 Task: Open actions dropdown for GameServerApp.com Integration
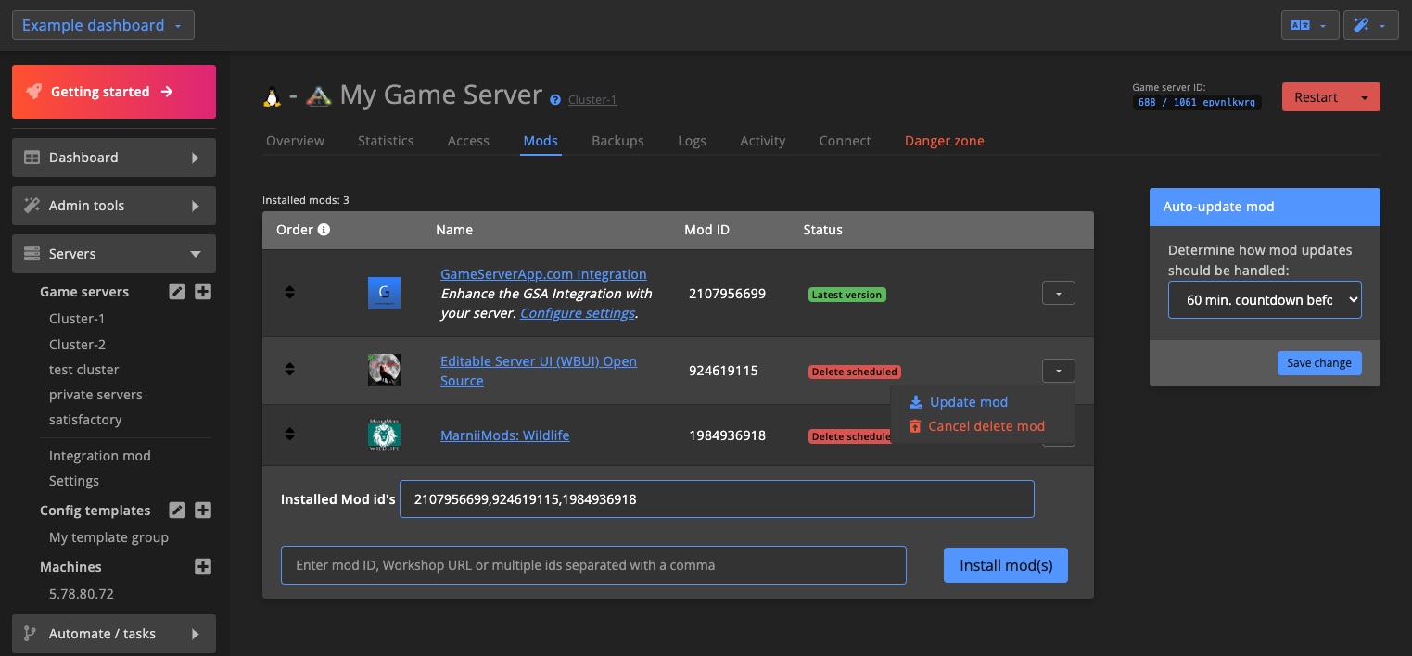click(x=1058, y=293)
